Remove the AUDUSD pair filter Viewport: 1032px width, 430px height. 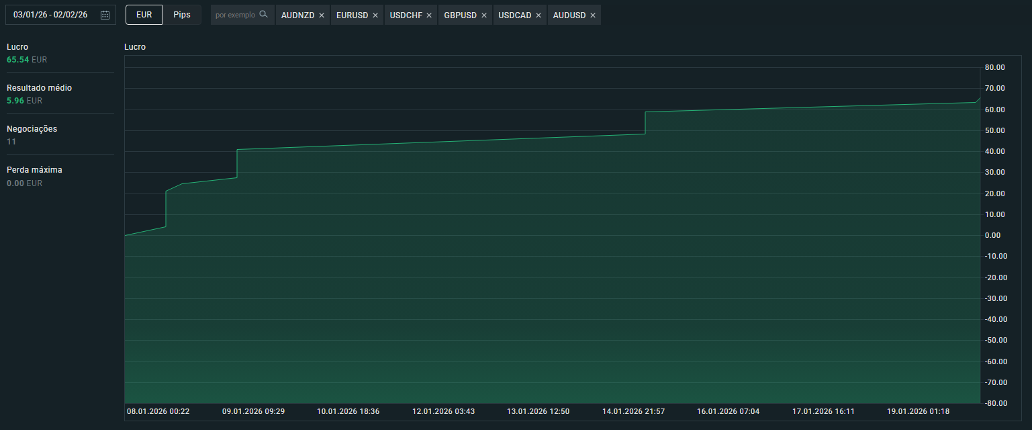tap(592, 14)
